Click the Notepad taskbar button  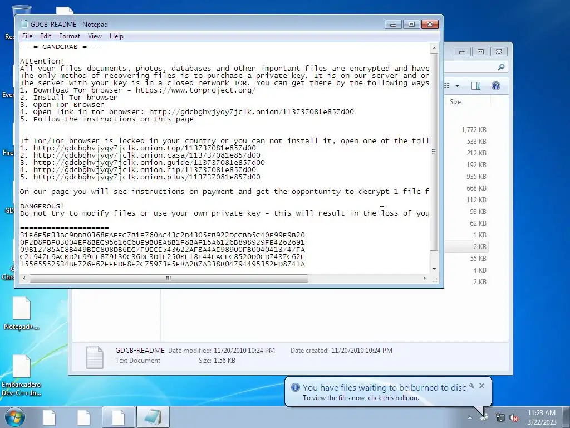(153, 417)
